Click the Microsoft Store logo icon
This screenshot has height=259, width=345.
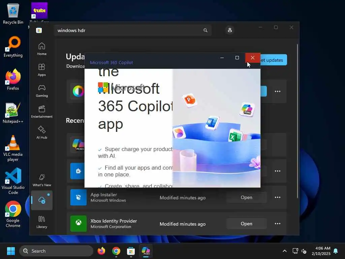[39, 30]
